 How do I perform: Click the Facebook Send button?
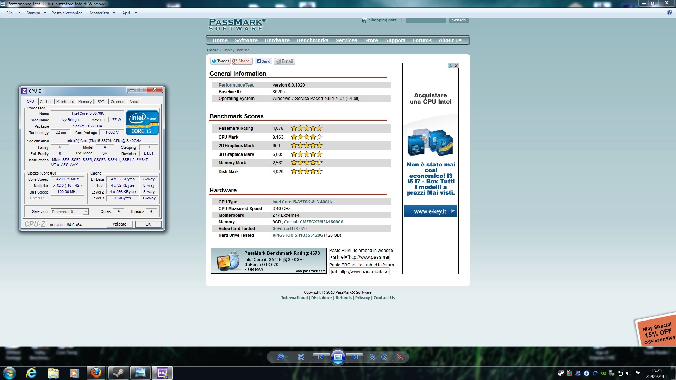tap(263, 61)
